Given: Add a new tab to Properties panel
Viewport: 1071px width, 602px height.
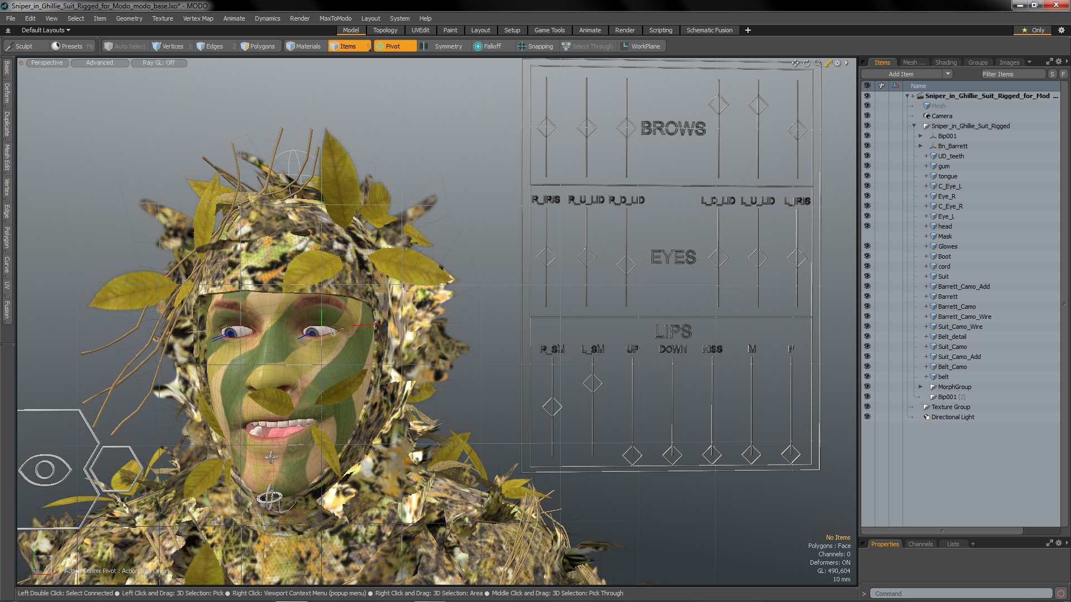Looking at the screenshot, I should [973, 544].
